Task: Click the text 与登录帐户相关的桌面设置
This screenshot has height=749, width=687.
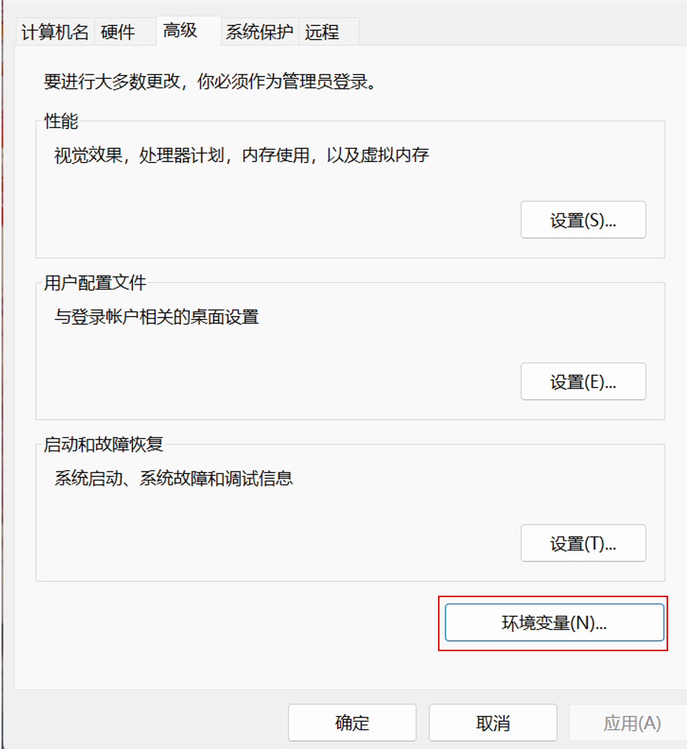Action: (x=156, y=317)
